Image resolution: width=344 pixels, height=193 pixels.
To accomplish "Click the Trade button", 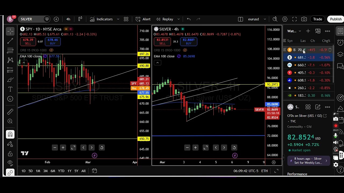I will point(317,19).
